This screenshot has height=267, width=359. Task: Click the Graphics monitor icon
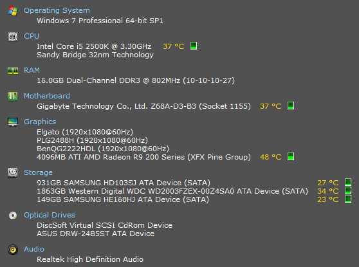[13, 122]
